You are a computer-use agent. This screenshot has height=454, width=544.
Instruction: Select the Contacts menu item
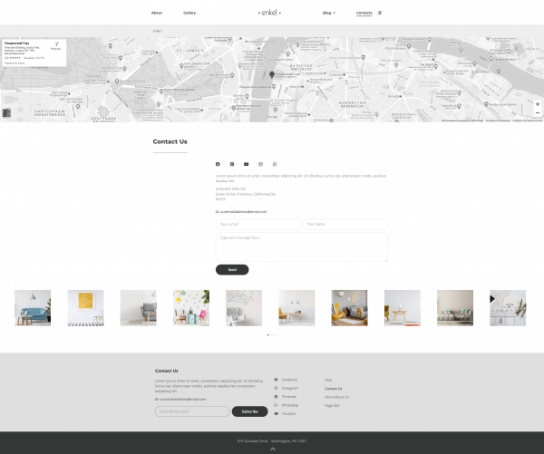tap(364, 13)
